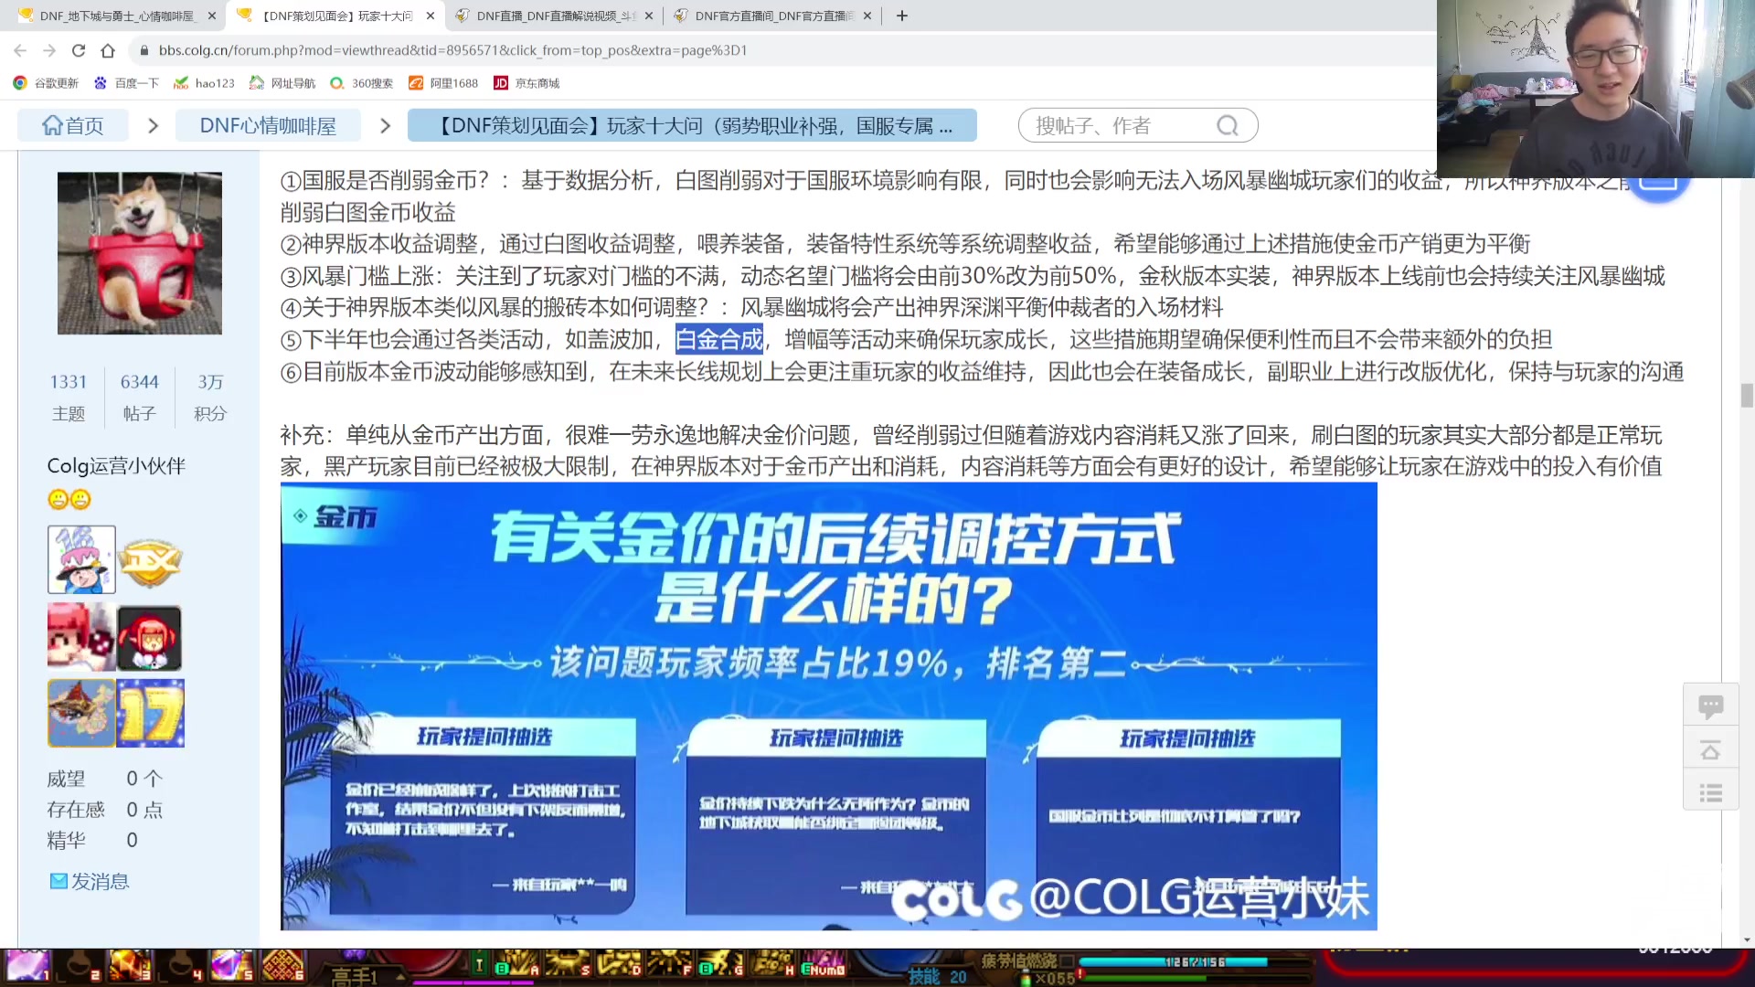Close the DNF_地下城与勇士 tab
Screen dimensions: 1755x987
pyautogui.click(x=212, y=16)
